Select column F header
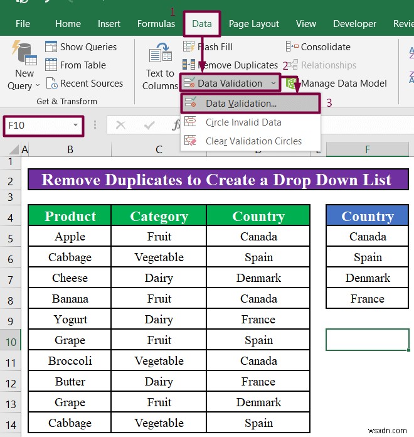Image resolution: width=414 pixels, height=437 pixels. click(367, 149)
